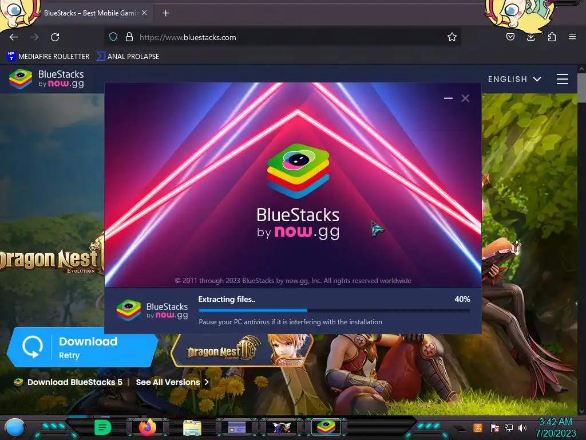Select the BlueStacks – Best Mobile Gaming tab

[91, 13]
